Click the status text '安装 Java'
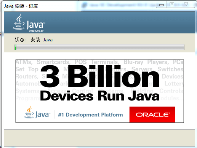This screenshot has width=197, height=148. pyautogui.click(x=42, y=39)
